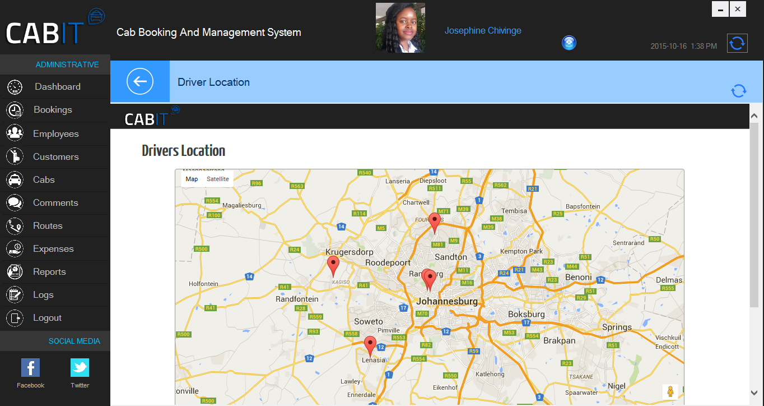Click the date and time display

tap(683, 46)
